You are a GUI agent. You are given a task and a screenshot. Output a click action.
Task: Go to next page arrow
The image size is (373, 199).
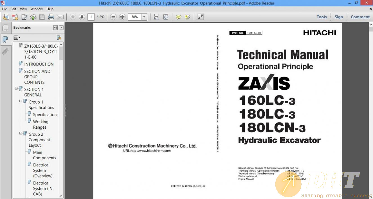[x=82, y=17]
